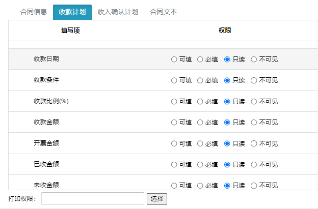The image size is (318, 209).
Task: Click the active 收款计划 tab
Action: point(72,12)
